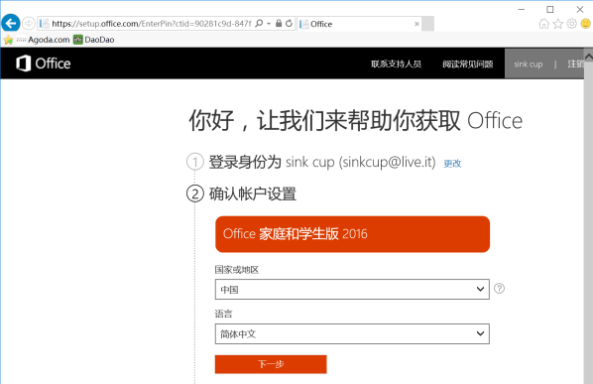The image size is (593, 384).
Task: Click 更改 to change account
Action: (452, 164)
